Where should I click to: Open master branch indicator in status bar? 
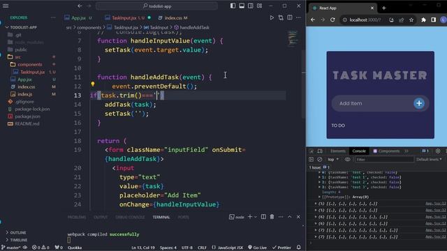[x=11, y=248]
